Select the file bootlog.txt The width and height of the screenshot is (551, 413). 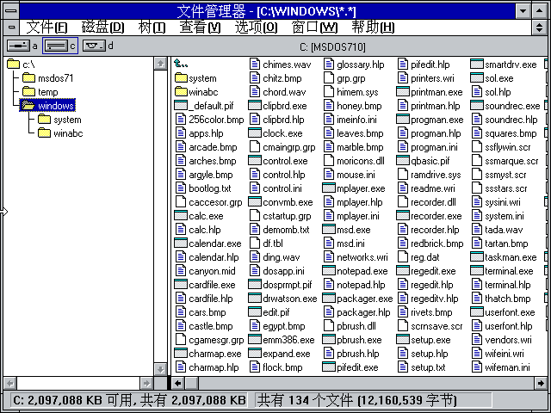tap(203, 188)
